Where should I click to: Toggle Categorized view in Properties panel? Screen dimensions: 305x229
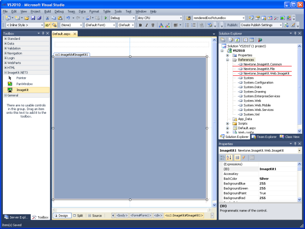point(222,157)
